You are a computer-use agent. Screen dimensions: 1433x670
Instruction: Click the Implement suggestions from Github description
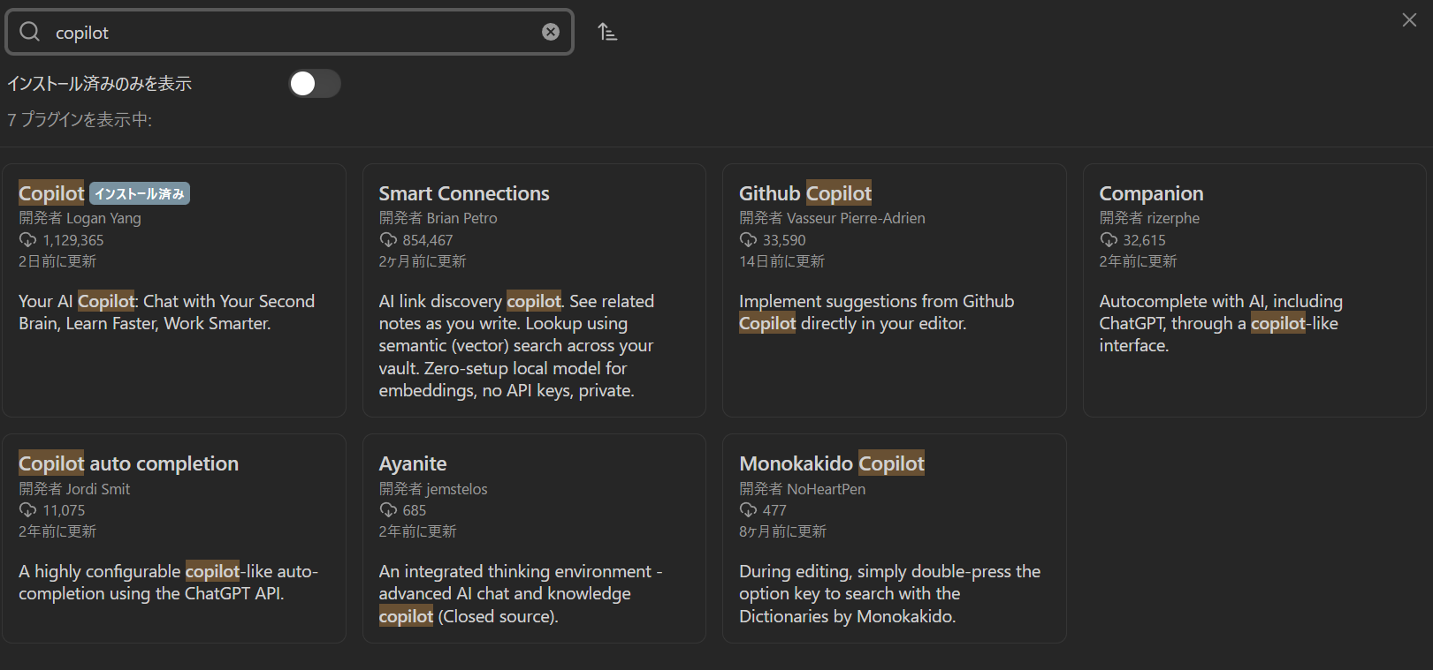(x=876, y=312)
